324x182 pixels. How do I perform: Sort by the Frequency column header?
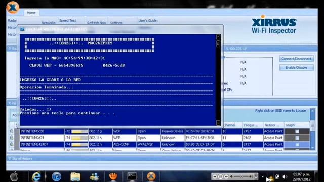[x=253, y=125]
